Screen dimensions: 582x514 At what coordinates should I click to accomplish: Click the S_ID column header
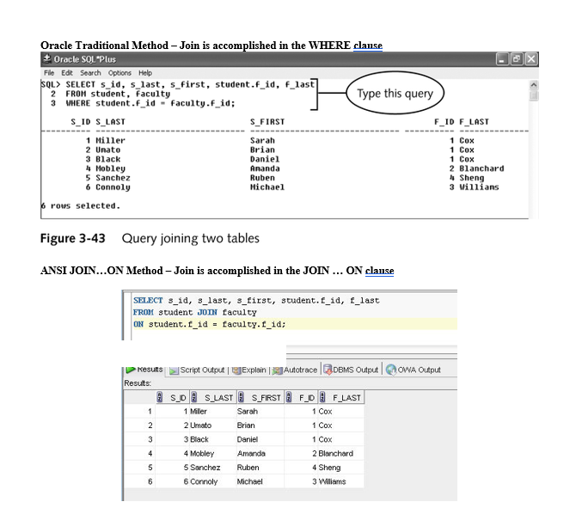click(x=173, y=397)
